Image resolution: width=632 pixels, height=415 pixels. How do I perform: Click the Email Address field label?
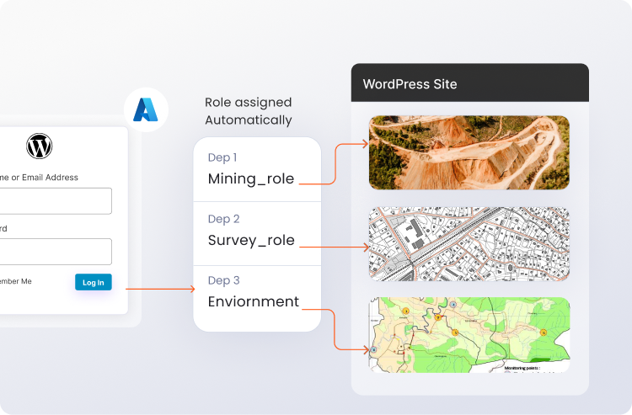(x=39, y=178)
